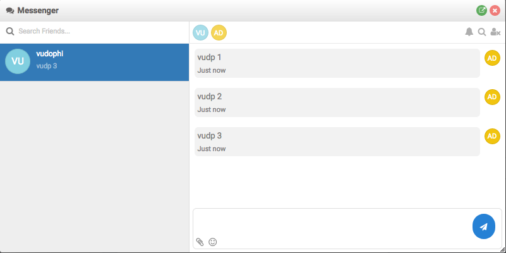The width and height of the screenshot is (506, 253).
Task: Search in conversation using header magnifier icon
Action: coord(481,32)
